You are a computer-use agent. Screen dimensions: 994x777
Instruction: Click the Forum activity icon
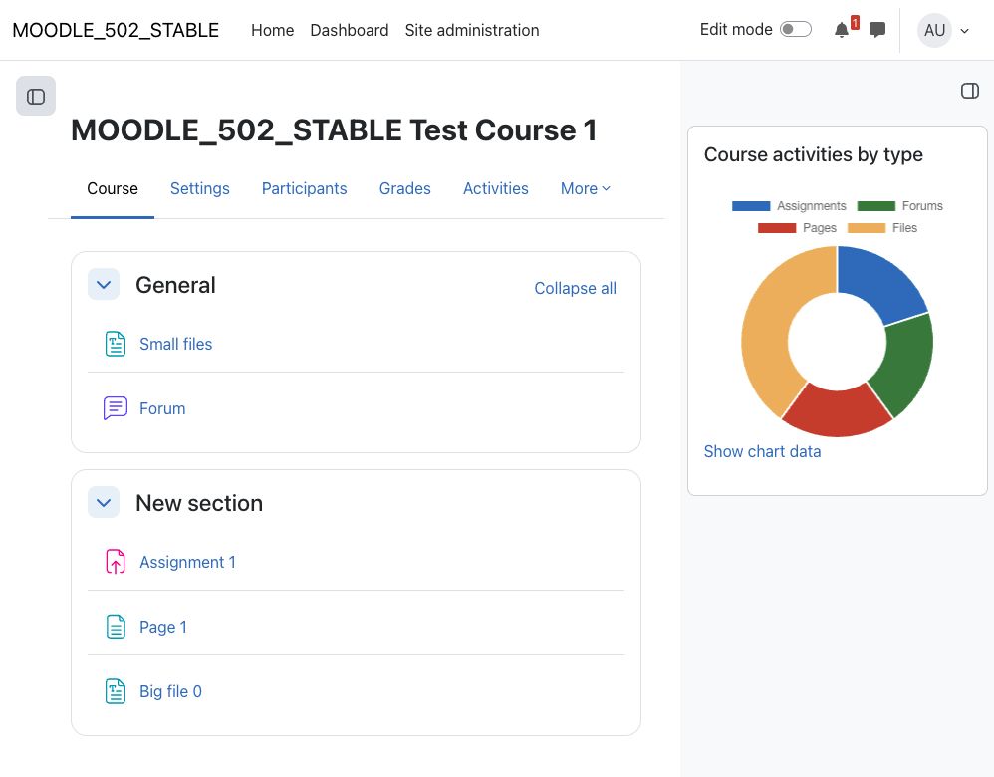pyautogui.click(x=116, y=408)
